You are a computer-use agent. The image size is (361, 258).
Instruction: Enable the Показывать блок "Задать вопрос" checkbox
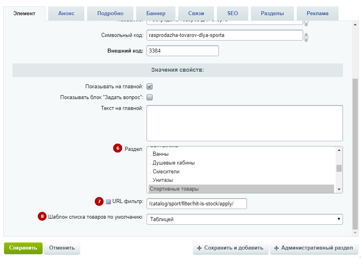pos(150,98)
